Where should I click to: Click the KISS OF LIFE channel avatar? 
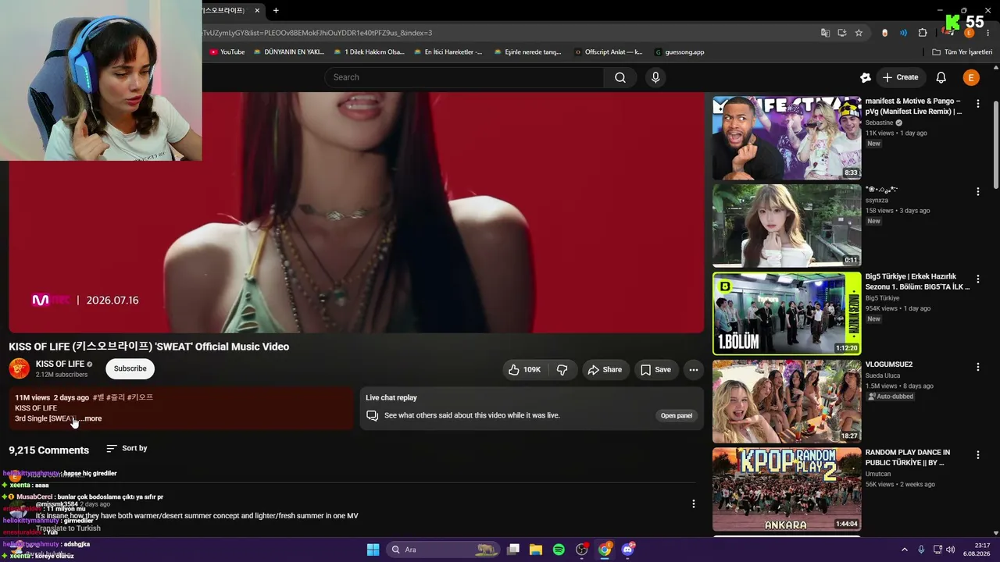tap(19, 368)
